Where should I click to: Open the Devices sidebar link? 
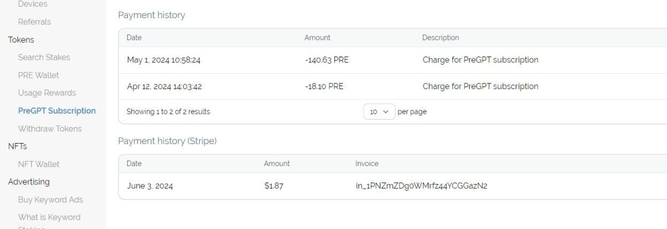click(x=33, y=4)
